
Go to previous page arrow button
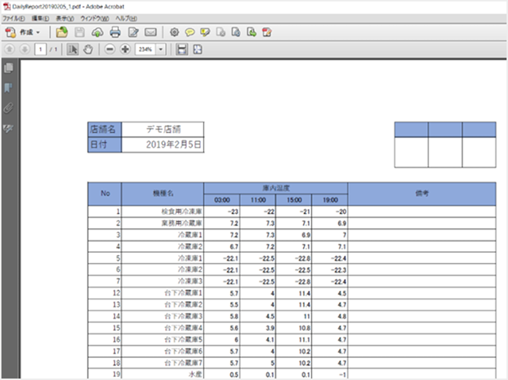click(x=9, y=49)
